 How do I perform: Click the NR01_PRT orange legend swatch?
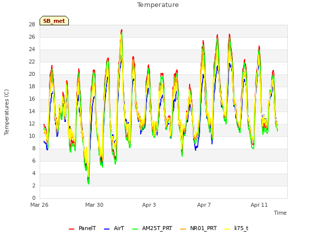[x=183, y=229]
